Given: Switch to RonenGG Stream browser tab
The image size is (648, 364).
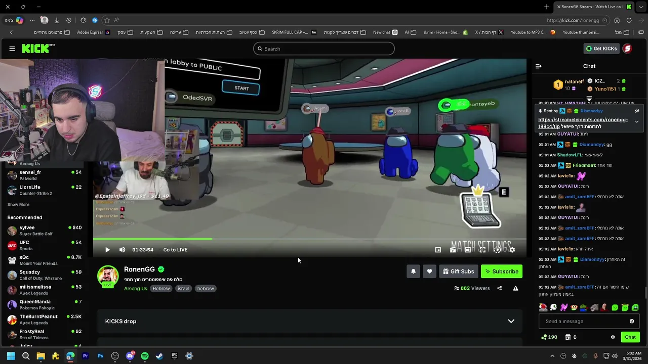Looking at the screenshot, I should 593,7.
